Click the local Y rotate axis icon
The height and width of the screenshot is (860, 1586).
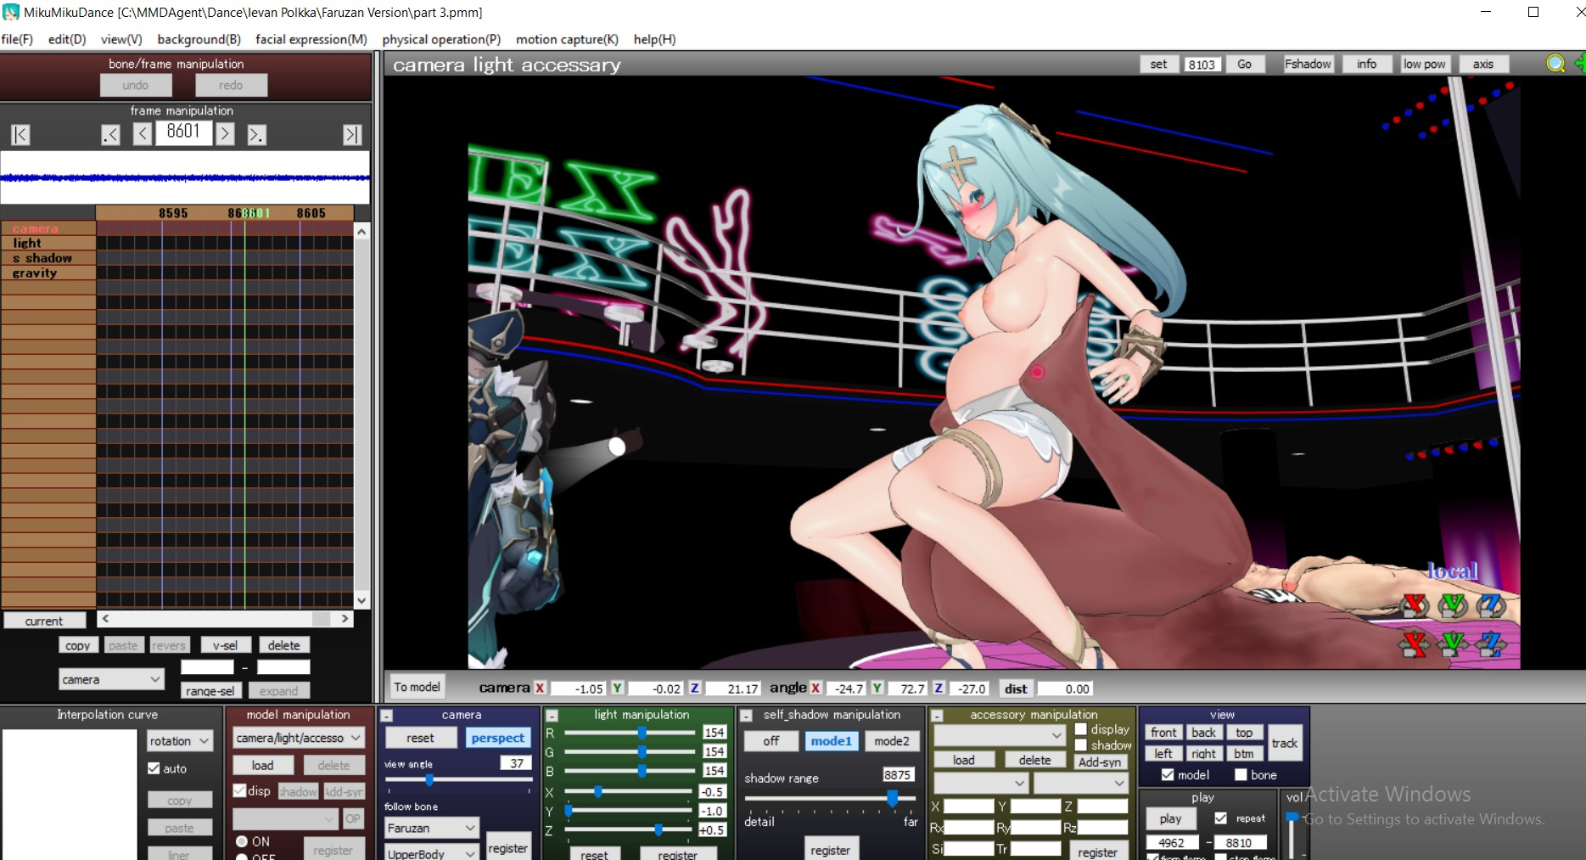pyautogui.click(x=1453, y=604)
